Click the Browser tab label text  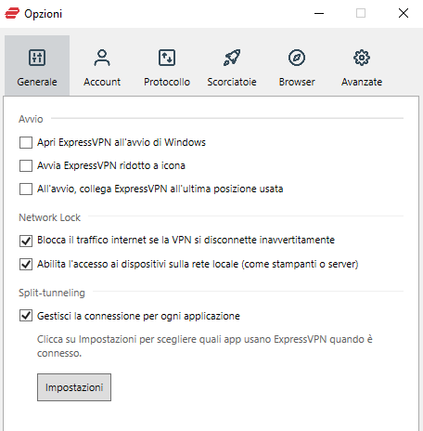click(x=297, y=82)
